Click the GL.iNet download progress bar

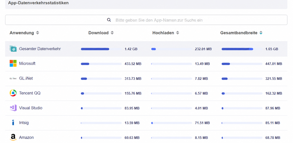pos(101,79)
